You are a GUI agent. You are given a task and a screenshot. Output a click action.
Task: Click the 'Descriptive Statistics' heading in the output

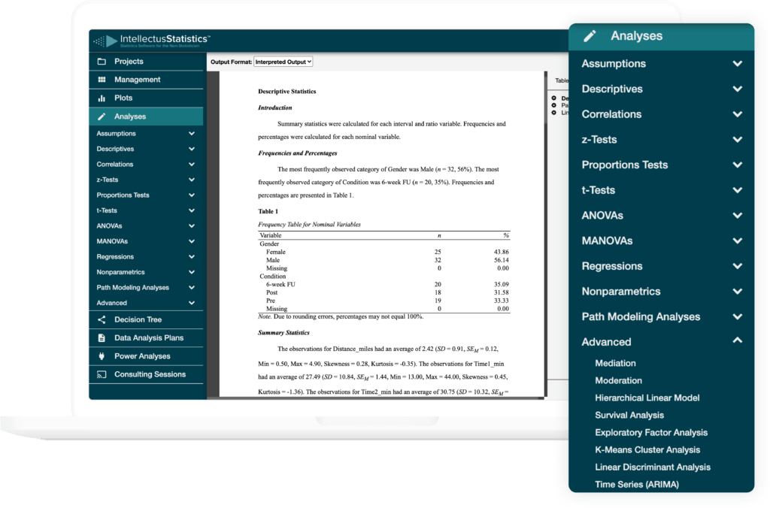click(286, 91)
